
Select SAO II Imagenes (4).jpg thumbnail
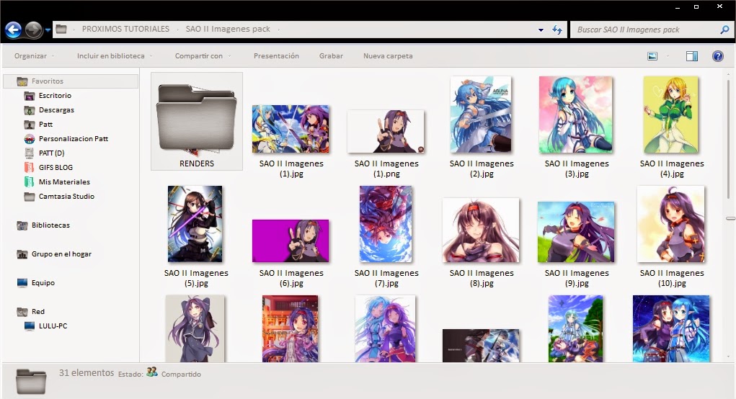(670, 115)
